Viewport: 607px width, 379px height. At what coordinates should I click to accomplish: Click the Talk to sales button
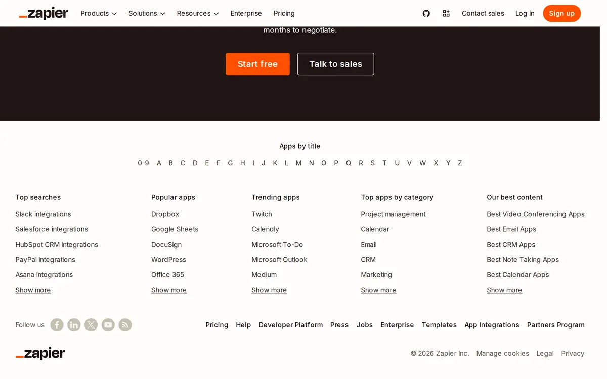336,64
